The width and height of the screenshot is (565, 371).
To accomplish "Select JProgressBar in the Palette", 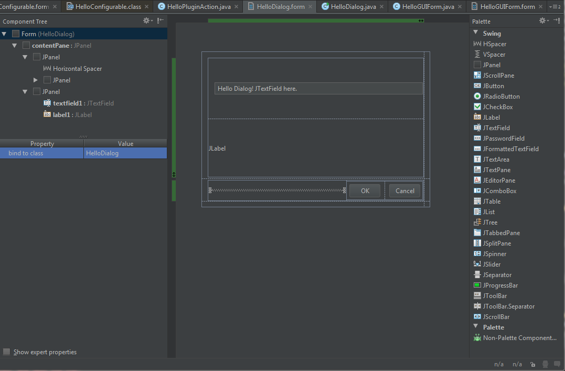I will click(499, 285).
